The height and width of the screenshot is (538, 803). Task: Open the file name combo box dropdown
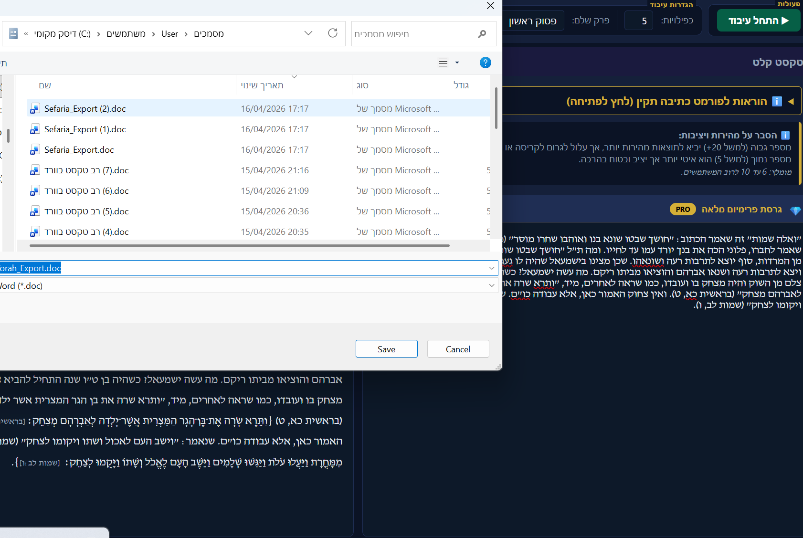491,268
